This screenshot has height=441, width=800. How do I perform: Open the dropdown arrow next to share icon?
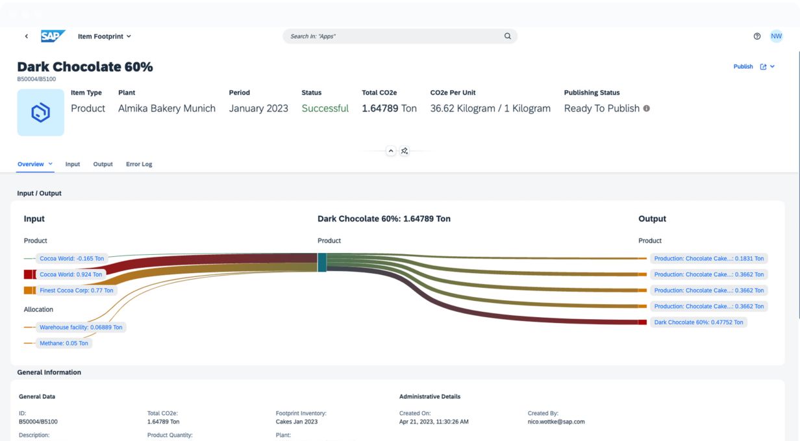(x=772, y=67)
